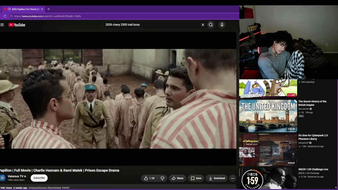Open the Regular Show live thumbnail

pos(268,88)
